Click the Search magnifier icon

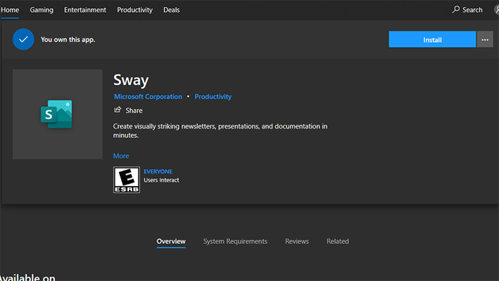[456, 9]
